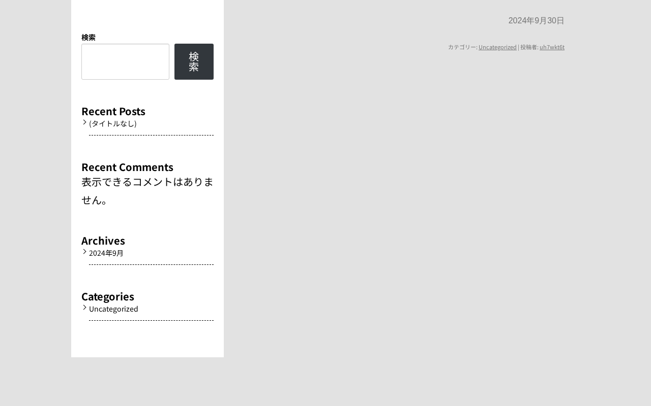The width and height of the screenshot is (651, 406).
Task: Click the chevron icon beside 2024年9月
Action: (x=84, y=252)
